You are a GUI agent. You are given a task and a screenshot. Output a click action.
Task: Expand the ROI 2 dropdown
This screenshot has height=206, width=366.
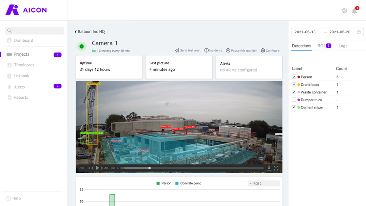(x=264, y=184)
